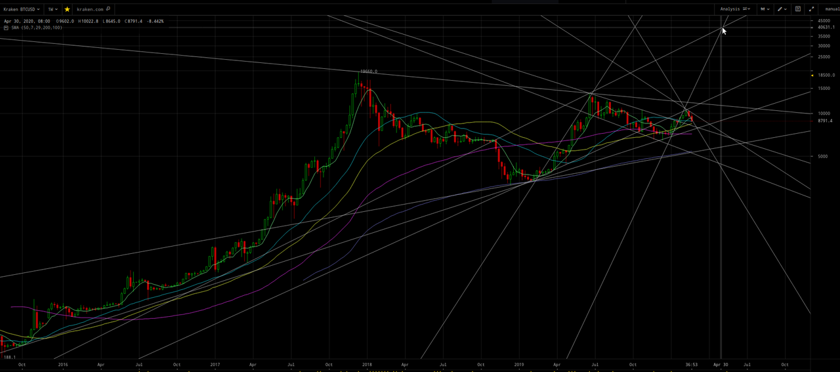The image size is (840, 372).
Task: Click the 36:53 candle countdown timer
Action: (x=691, y=363)
